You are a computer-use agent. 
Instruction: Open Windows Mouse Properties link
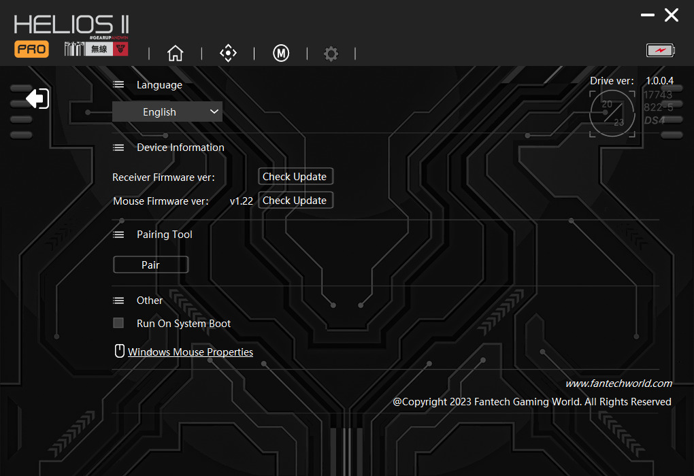tap(191, 352)
